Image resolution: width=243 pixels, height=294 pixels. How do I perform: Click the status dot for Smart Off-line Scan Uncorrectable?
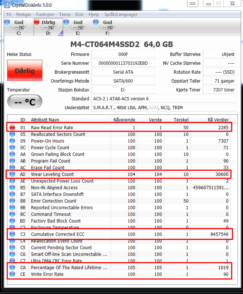(12, 254)
